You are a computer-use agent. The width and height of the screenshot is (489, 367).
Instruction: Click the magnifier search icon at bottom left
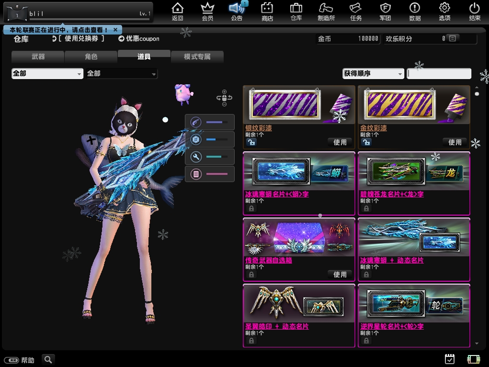[48, 359]
